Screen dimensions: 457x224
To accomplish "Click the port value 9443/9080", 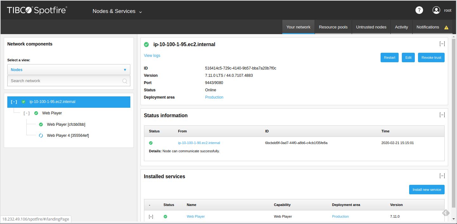I will pos(214,83).
